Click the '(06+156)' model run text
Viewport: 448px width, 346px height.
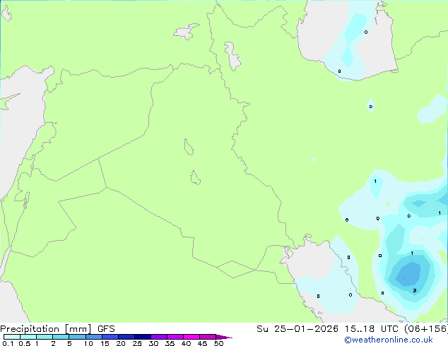pos(426,329)
